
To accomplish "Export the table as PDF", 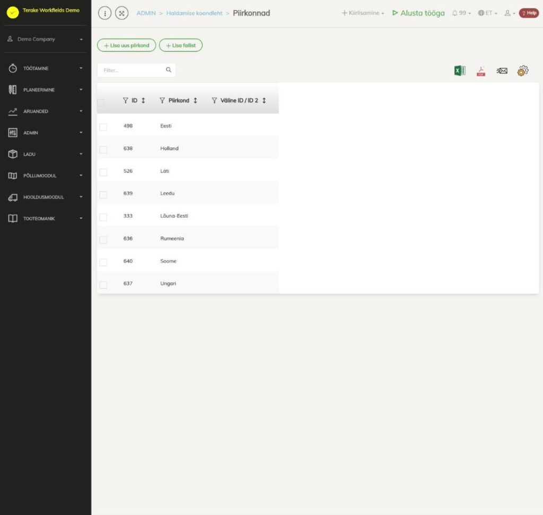I will pos(481,71).
